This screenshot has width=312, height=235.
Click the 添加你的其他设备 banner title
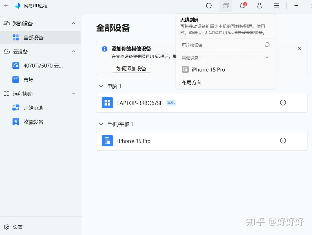[131, 49]
